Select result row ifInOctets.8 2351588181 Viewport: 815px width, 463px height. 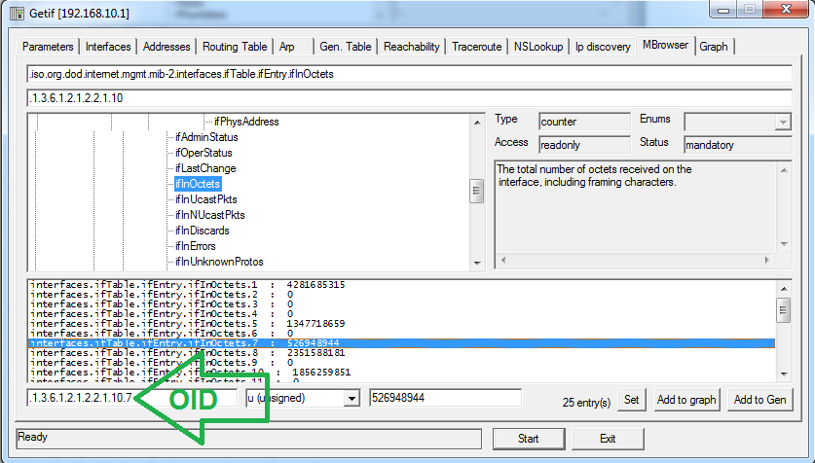(401, 352)
